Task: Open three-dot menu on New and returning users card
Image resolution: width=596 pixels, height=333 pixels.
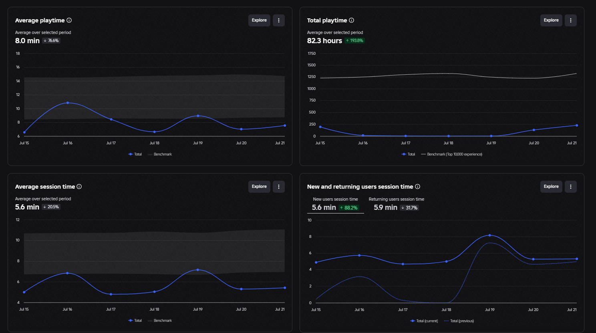Action: (571, 187)
